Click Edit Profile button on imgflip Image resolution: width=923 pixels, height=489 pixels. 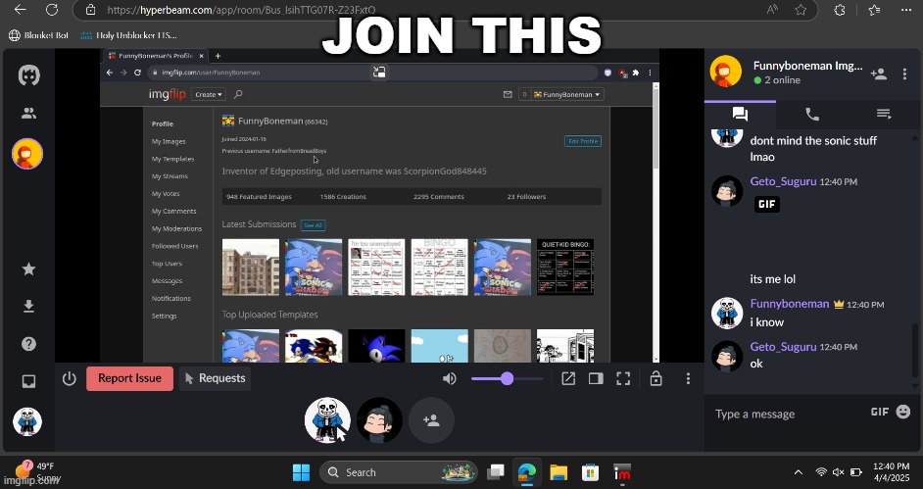[583, 141]
